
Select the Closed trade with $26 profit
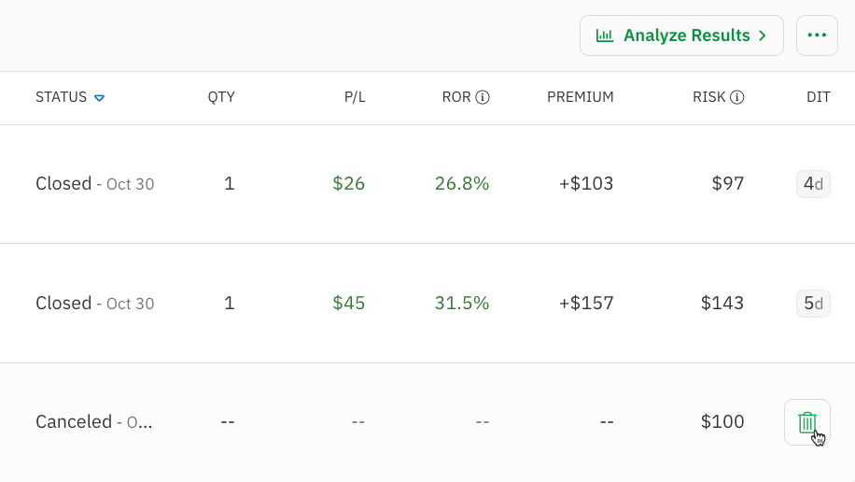63,184
